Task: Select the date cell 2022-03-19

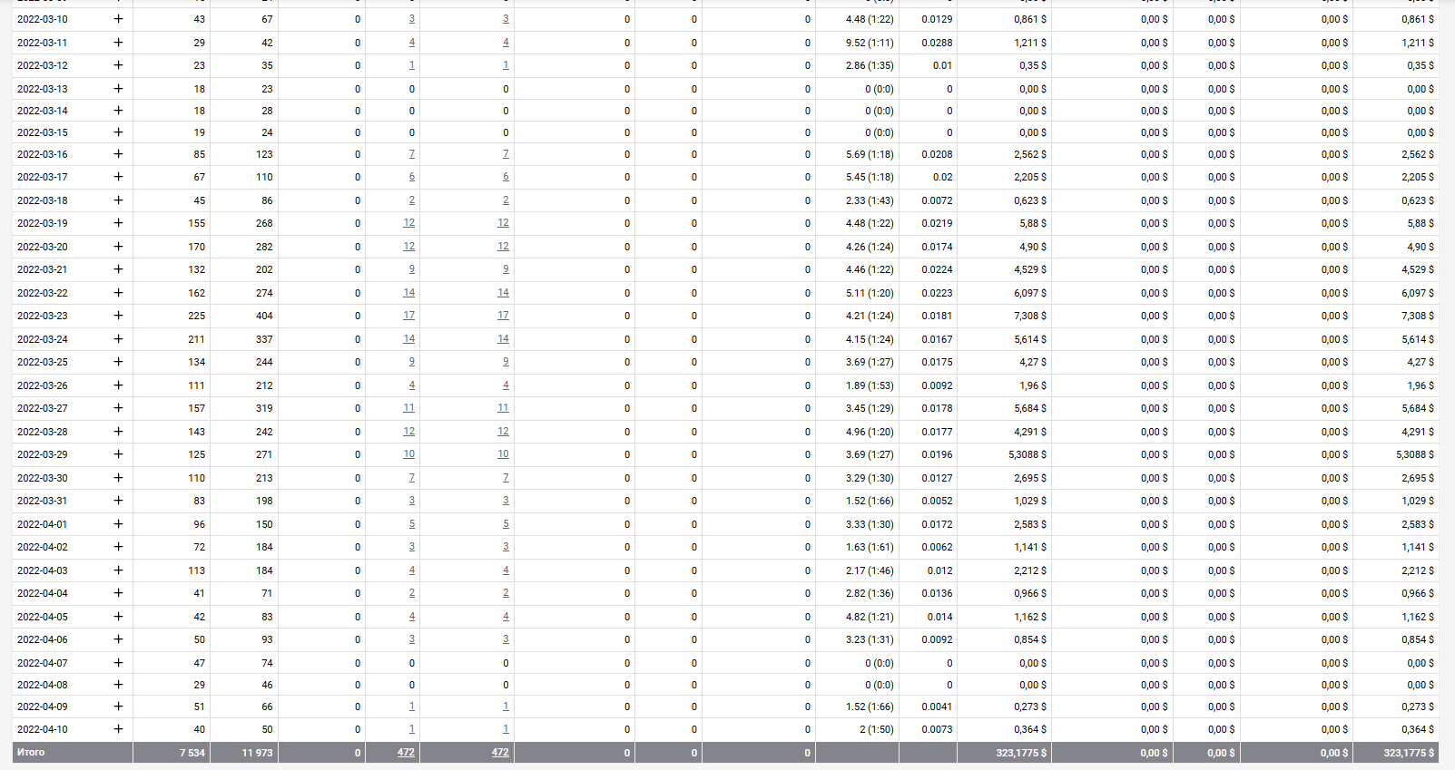Action: (43, 223)
